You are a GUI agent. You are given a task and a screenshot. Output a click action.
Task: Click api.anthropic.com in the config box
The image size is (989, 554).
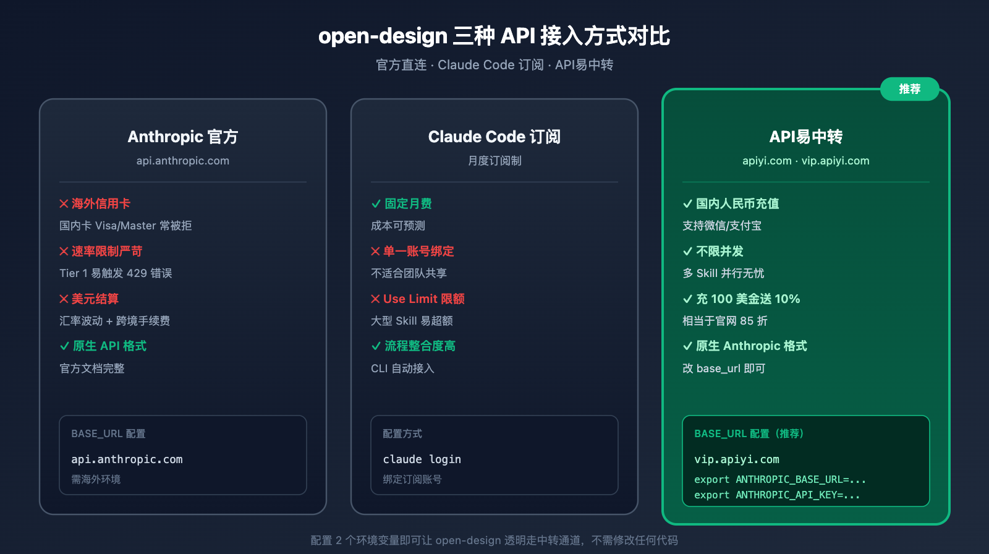[127, 459]
